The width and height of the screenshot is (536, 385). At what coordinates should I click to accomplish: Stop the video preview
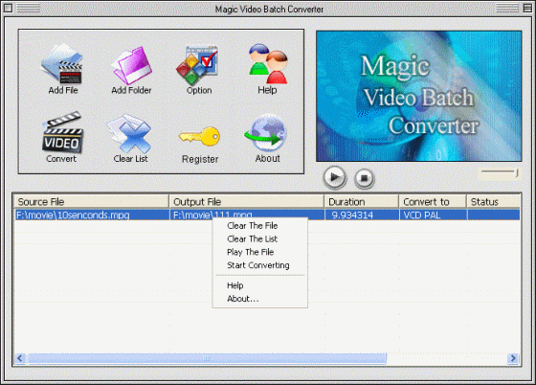tap(364, 178)
